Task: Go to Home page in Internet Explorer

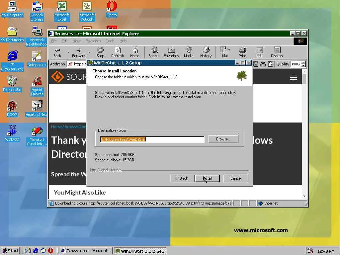Action: click(x=135, y=52)
